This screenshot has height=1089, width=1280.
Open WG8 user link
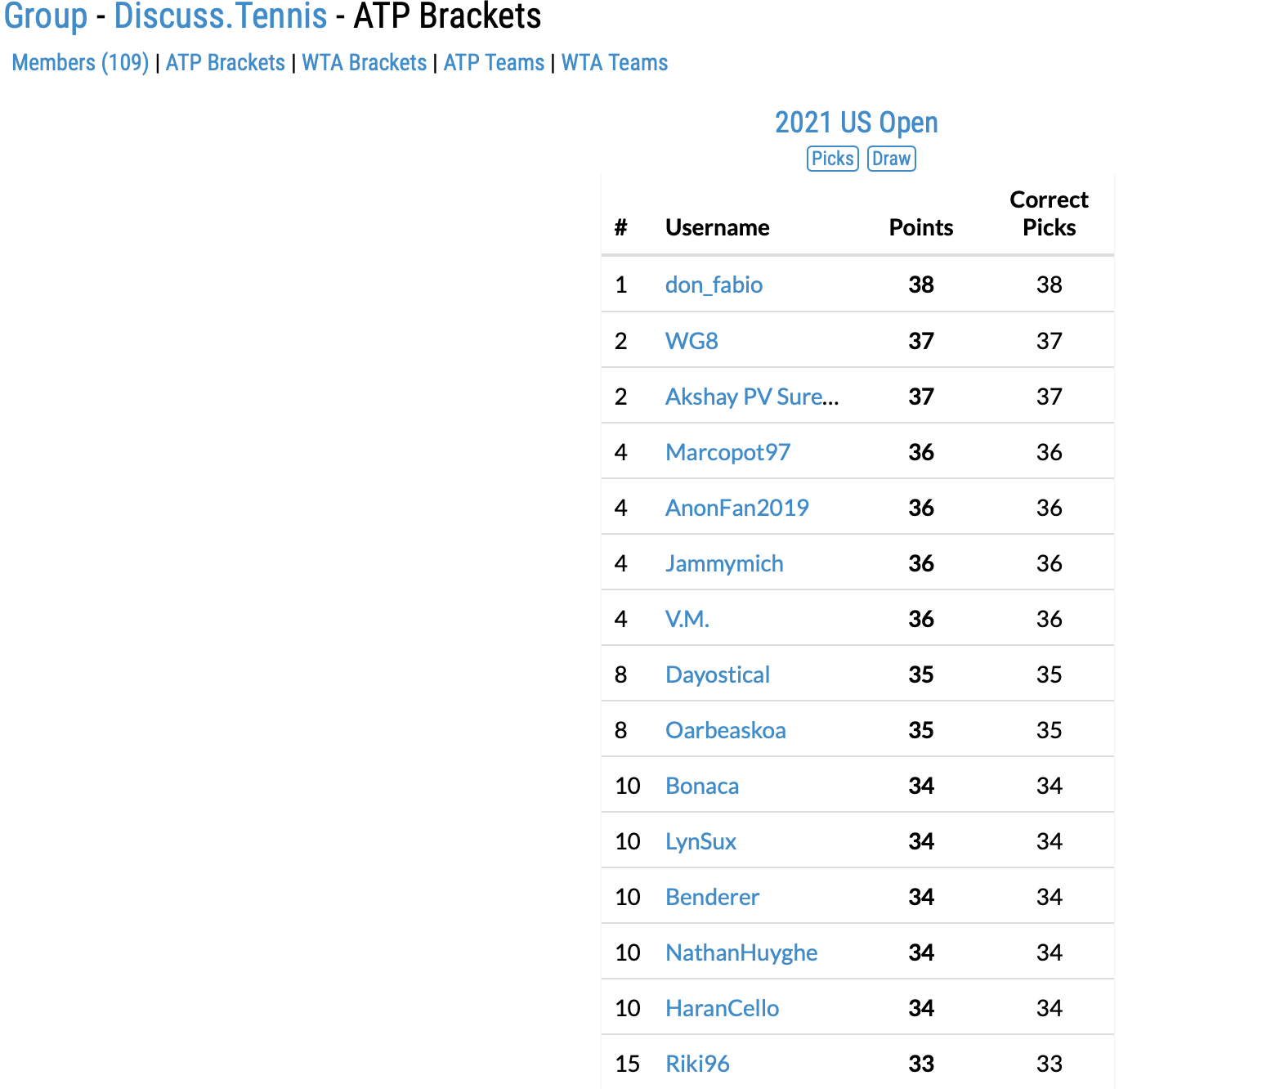[x=691, y=341]
